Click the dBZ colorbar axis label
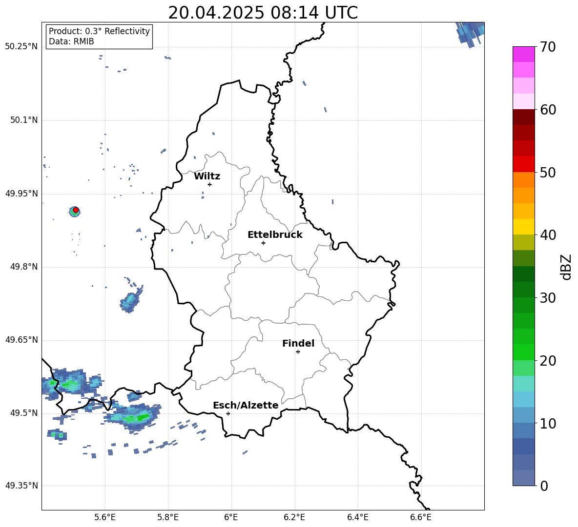 coord(567,267)
